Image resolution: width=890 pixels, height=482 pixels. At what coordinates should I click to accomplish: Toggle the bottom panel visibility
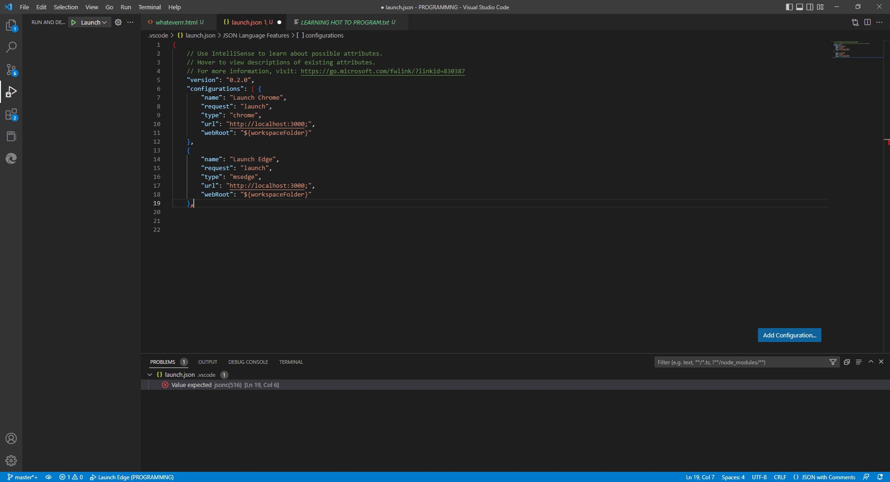point(800,7)
